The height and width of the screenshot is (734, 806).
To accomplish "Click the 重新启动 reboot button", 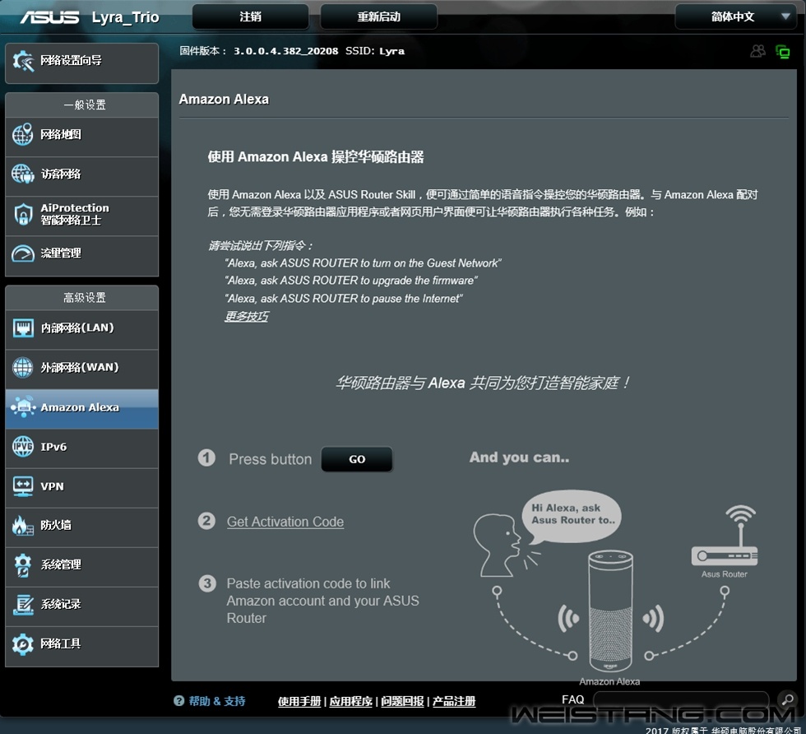I will [378, 16].
